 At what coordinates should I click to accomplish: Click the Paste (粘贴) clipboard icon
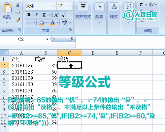(x=7, y=8)
